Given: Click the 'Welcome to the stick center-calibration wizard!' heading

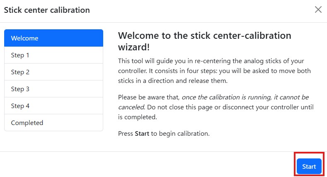Looking at the screenshot, I should click(204, 41).
